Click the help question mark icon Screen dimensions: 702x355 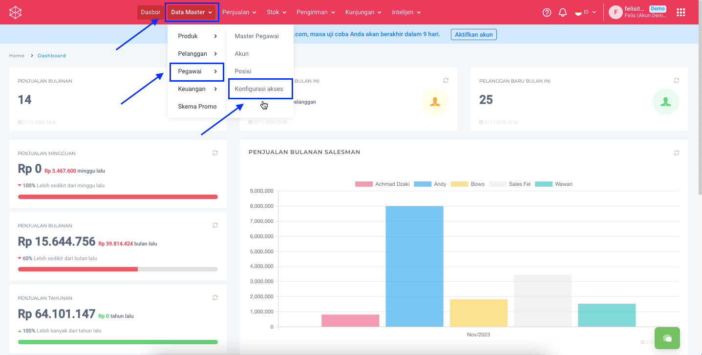point(547,12)
